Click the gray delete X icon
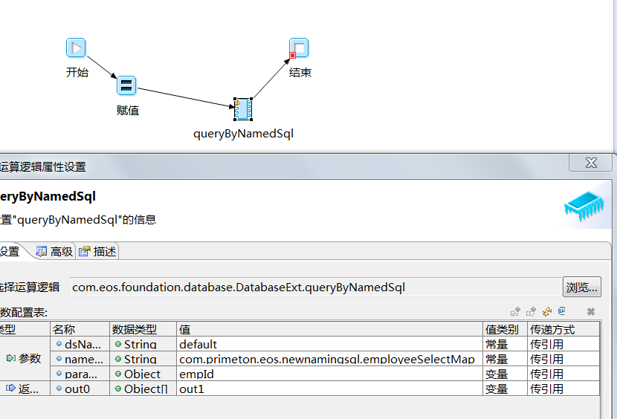The height and width of the screenshot is (419, 617). [591, 311]
